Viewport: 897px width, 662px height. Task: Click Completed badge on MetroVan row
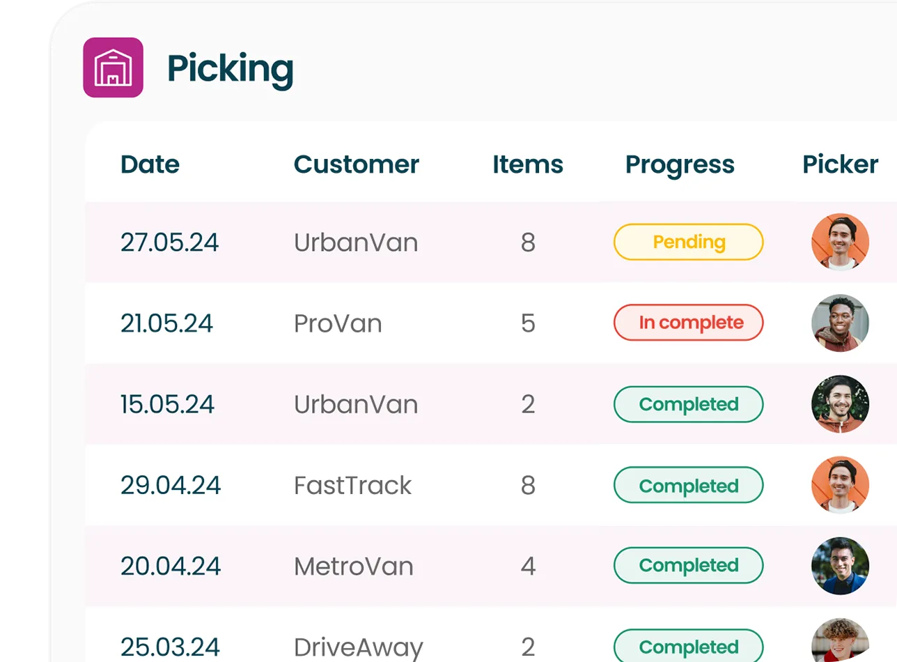click(689, 565)
